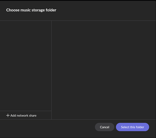The image size is (156, 138).
Task: Click the empty folder contents pane on right
Action: 104,70
